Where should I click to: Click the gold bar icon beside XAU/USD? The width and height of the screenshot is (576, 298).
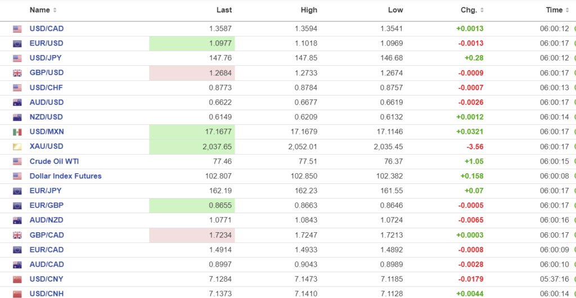(x=17, y=147)
